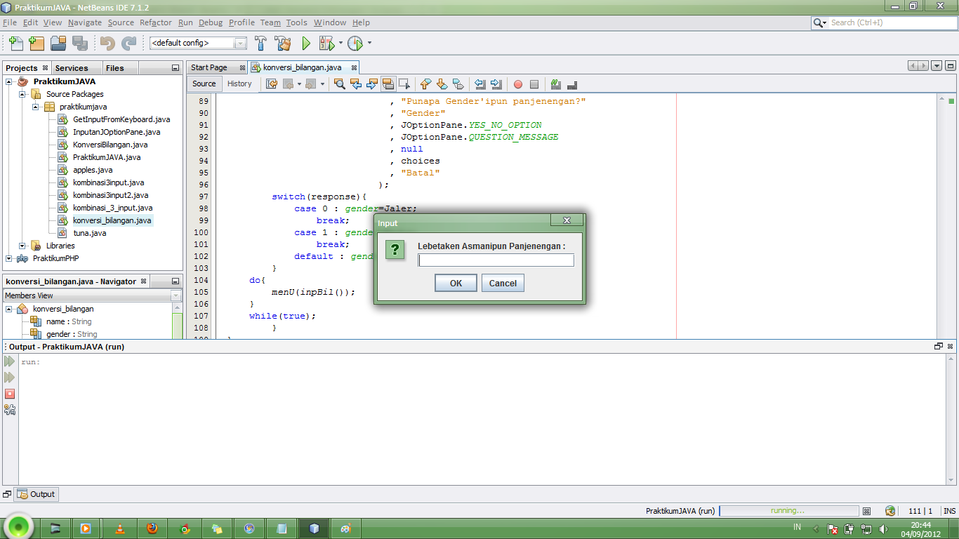This screenshot has width=959, height=539.
Task: Click the Find Next Occurrence icon
Action: tap(372, 84)
